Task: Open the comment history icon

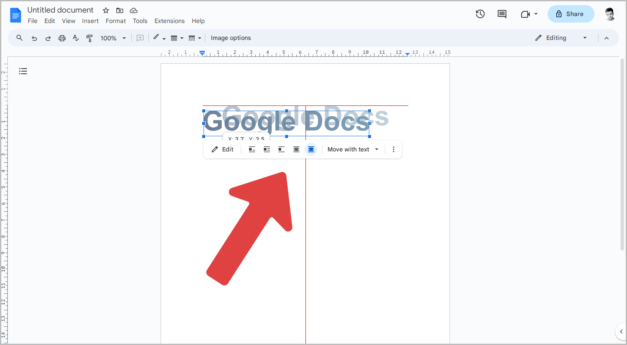Action: (x=502, y=14)
